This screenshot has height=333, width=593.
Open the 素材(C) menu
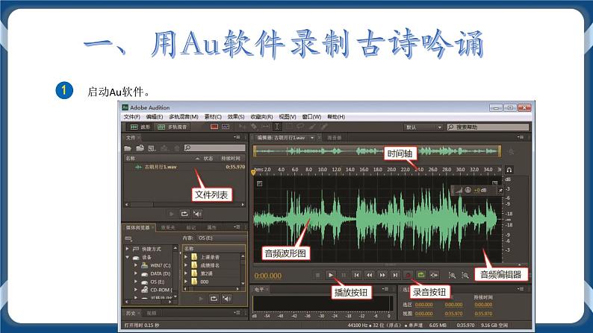click(x=213, y=117)
